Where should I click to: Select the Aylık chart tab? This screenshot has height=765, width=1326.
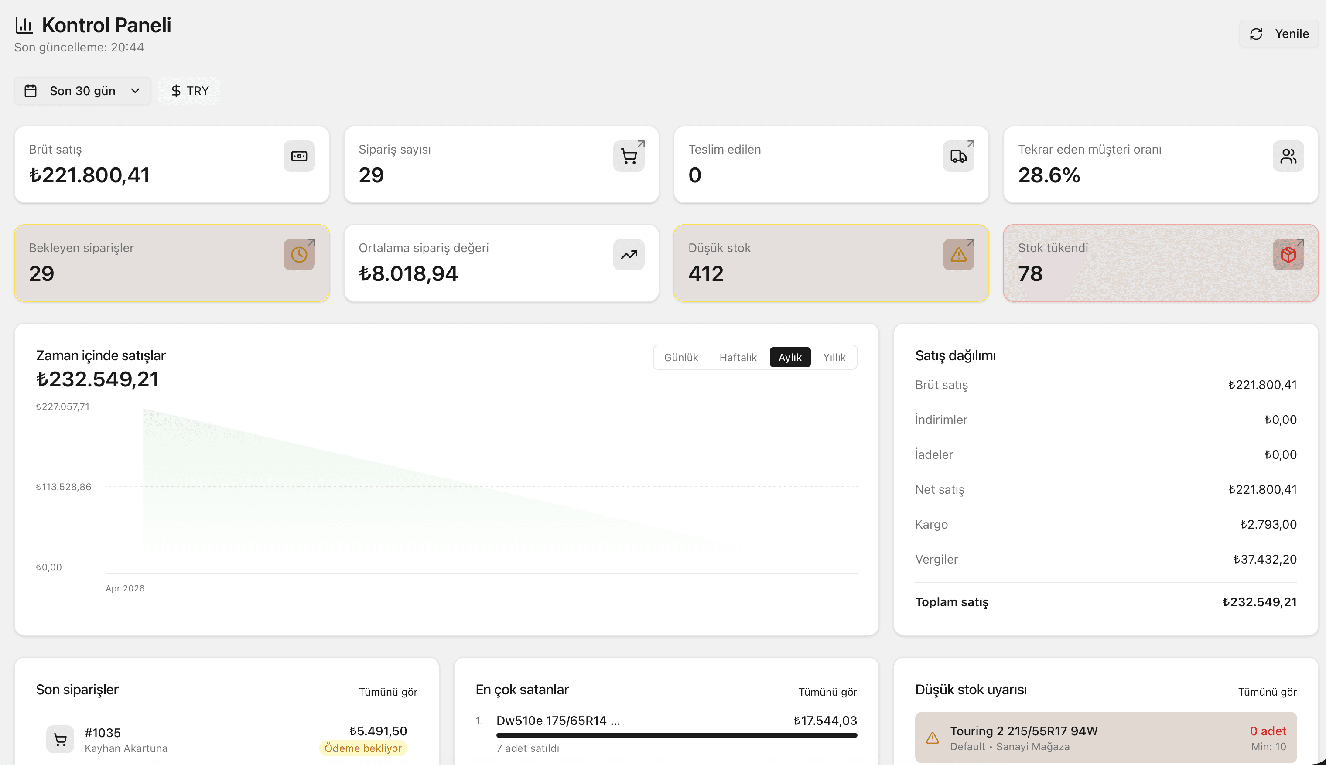point(789,357)
